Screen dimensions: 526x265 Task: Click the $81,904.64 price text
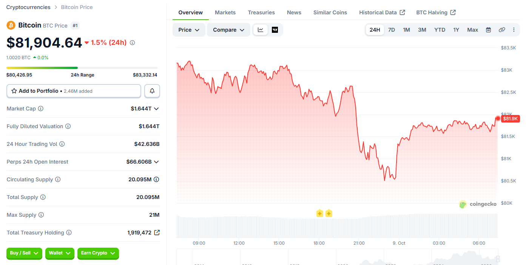pyautogui.click(x=44, y=43)
